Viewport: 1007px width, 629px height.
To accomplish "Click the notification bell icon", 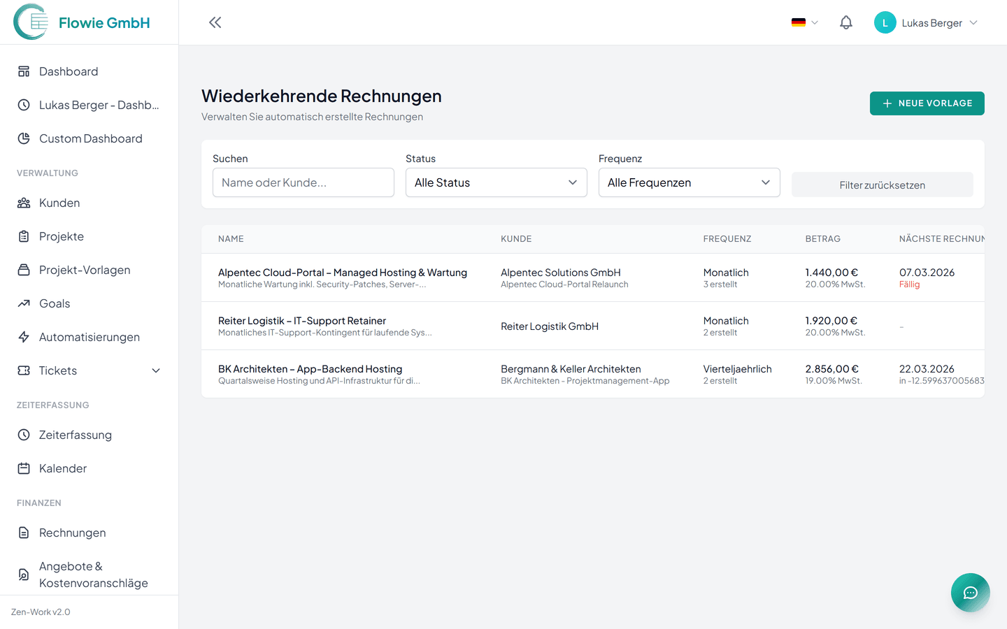I will tap(845, 22).
